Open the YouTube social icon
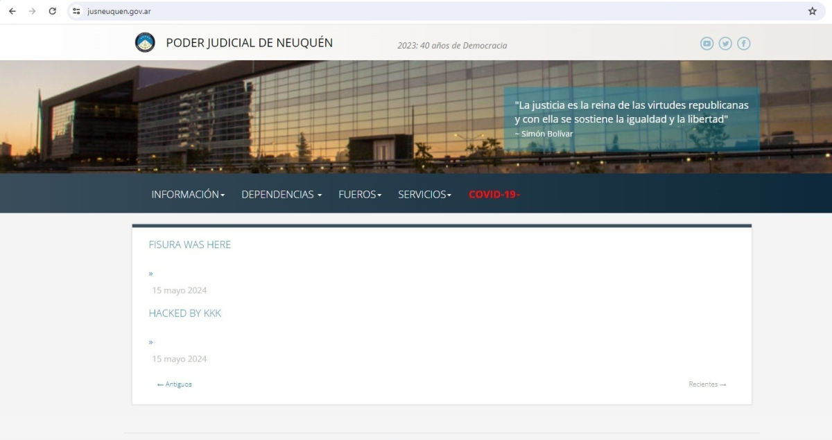This screenshot has height=440, width=832. tap(707, 44)
